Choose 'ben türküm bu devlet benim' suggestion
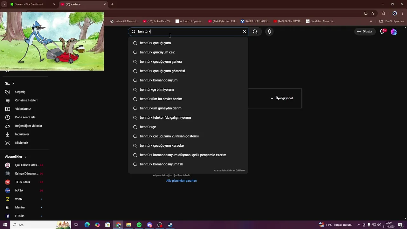This screenshot has height=229, width=407. [x=188, y=99]
